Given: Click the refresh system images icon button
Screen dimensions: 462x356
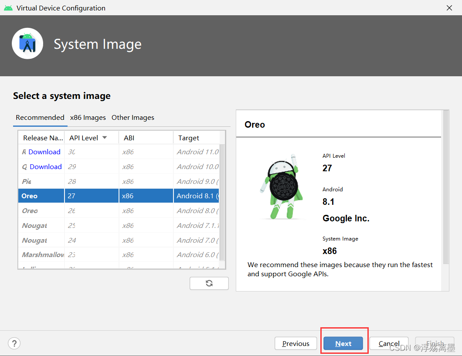Looking at the screenshot, I should (209, 283).
